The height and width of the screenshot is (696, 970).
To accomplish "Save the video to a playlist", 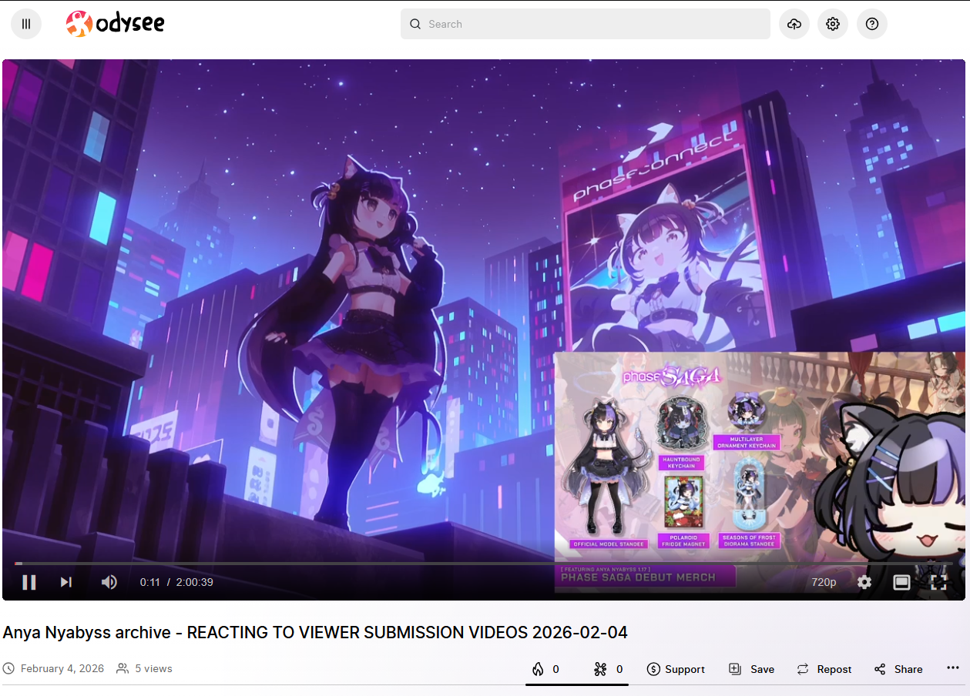I will pos(751,669).
